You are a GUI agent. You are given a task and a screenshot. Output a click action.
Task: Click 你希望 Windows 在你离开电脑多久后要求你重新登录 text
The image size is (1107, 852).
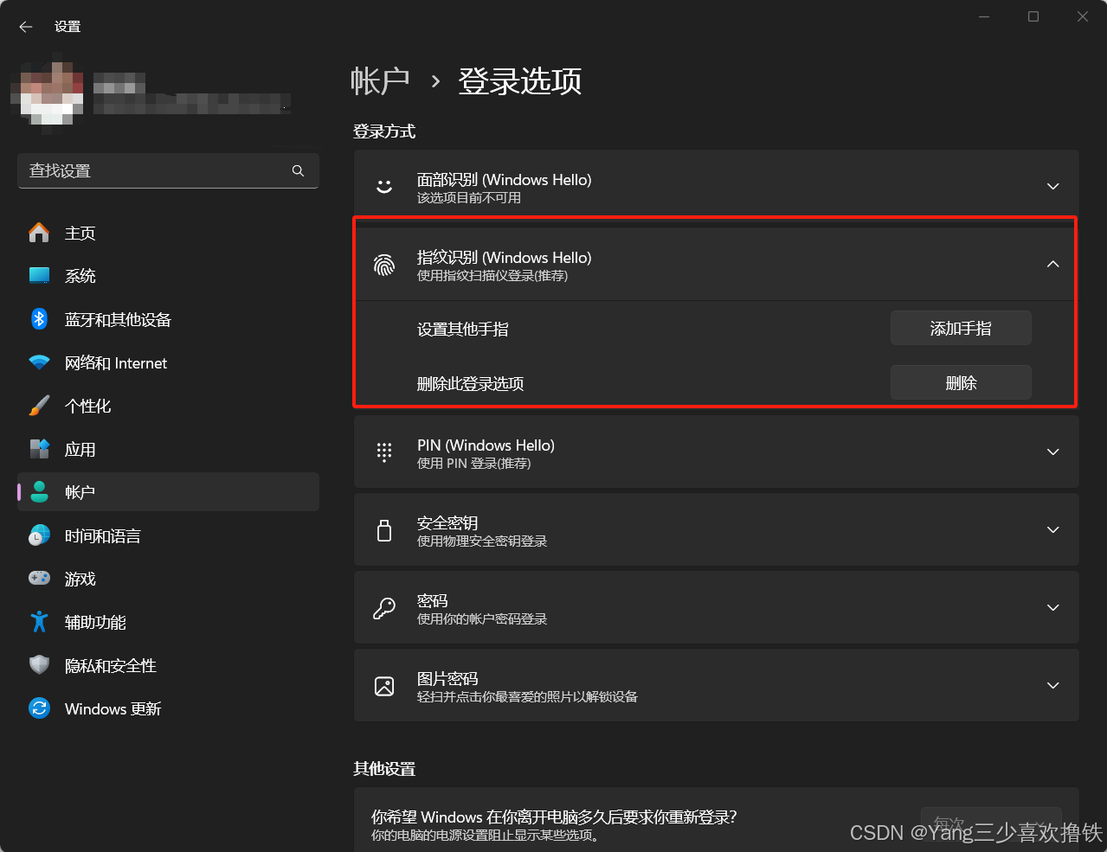pyautogui.click(x=554, y=817)
